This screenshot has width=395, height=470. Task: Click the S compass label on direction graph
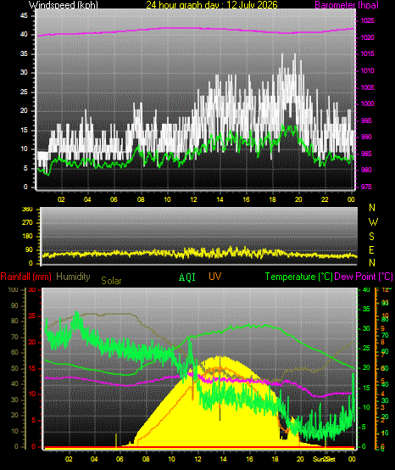pos(371,237)
